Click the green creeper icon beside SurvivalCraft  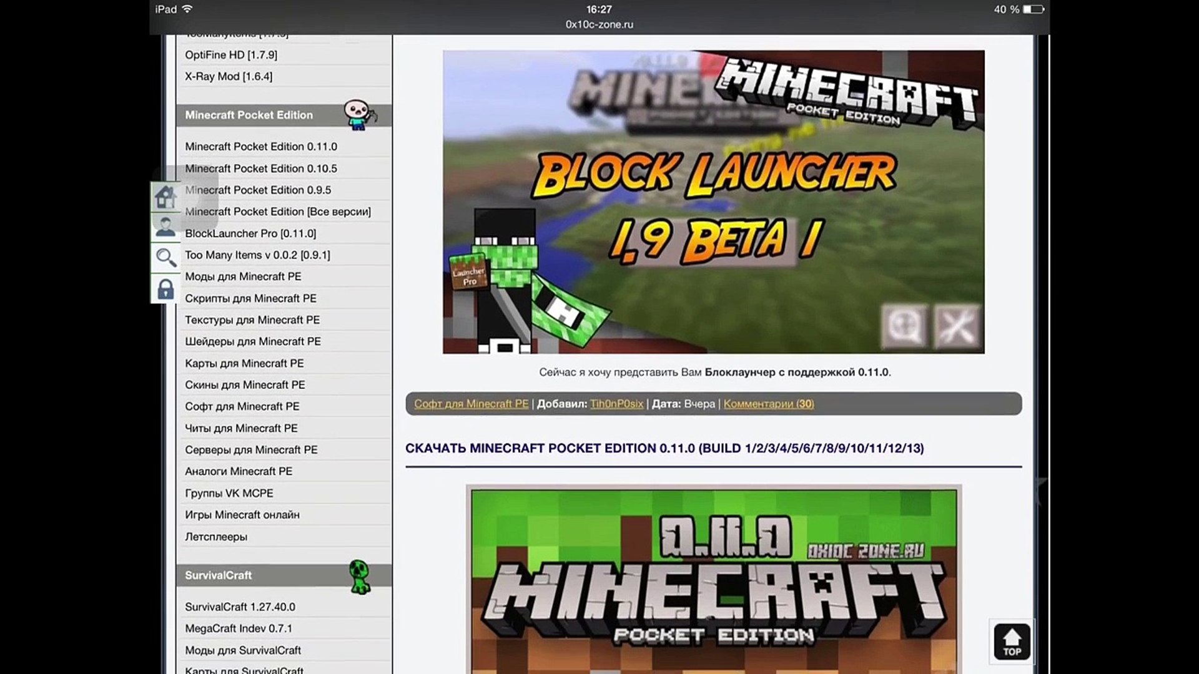[360, 576]
